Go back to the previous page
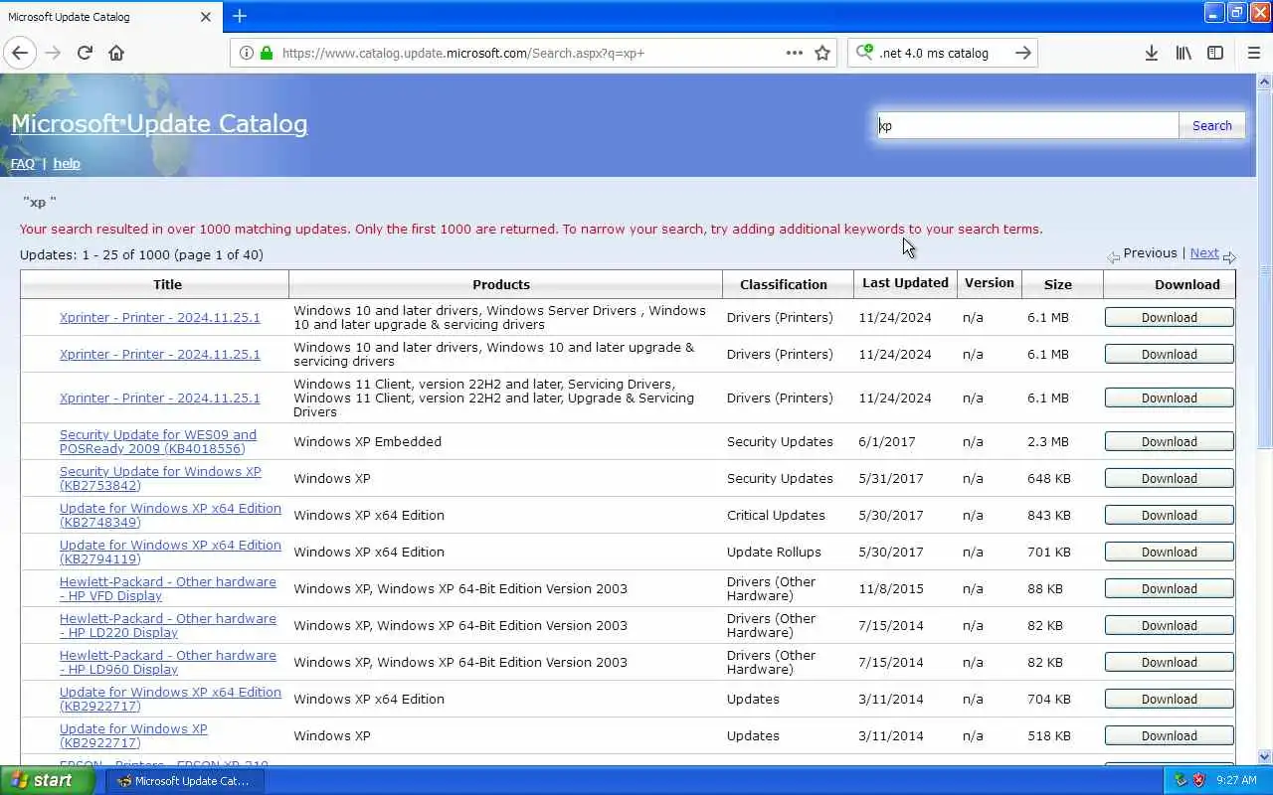Viewport: 1273px width, 795px height. point(20,53)
